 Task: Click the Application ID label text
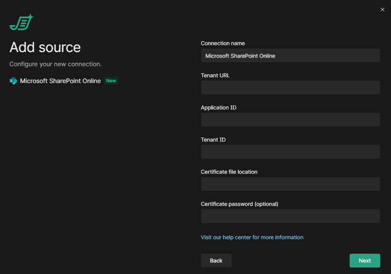(x=219, y=108)
